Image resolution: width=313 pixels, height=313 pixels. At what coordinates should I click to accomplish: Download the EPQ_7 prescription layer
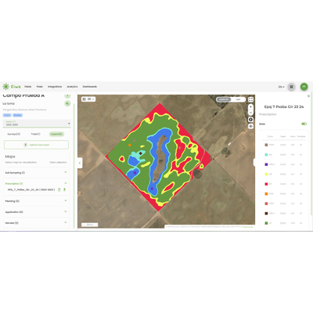64,189
